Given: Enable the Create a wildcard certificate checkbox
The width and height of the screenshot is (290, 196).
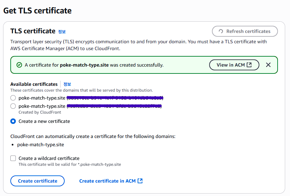Looking at the screenshot, I should (x=13, y=158).
